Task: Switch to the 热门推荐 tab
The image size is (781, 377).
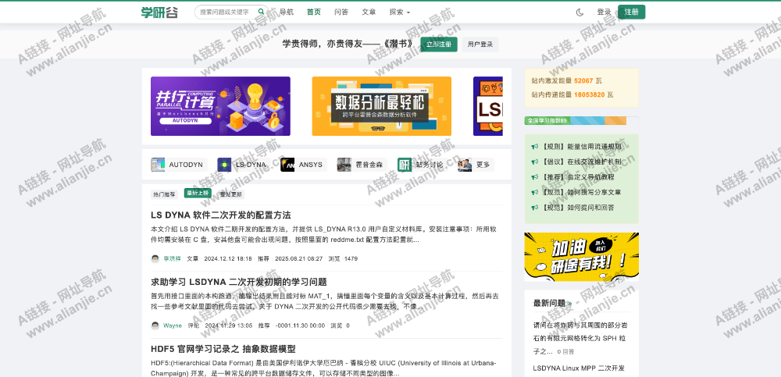Action: click(x=164, y=194)
